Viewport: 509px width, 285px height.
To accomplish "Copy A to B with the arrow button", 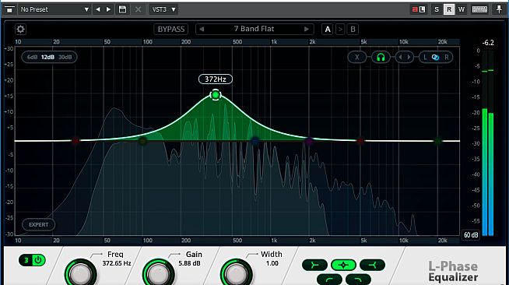I will 340,30.
